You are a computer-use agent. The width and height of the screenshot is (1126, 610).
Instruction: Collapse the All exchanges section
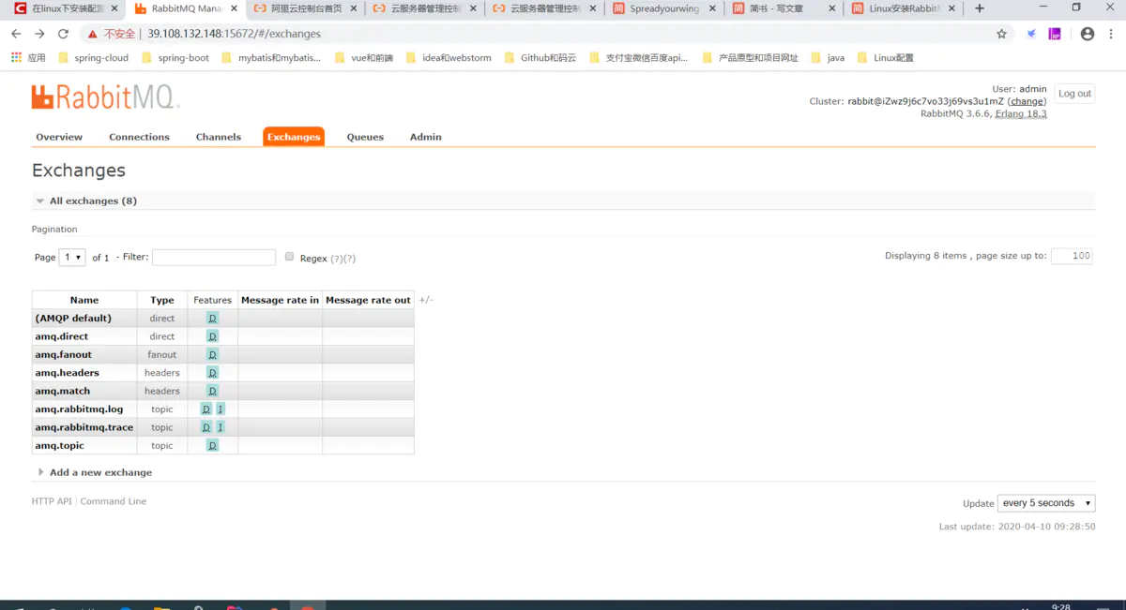click(x=93, y=201)
